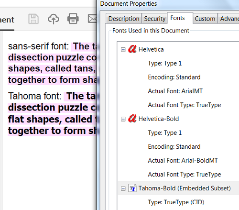Click the TrueType icon beside Tahoma-Bold
Image resolution: width=239 pixels, height=210 pixels.
[132, 188]
